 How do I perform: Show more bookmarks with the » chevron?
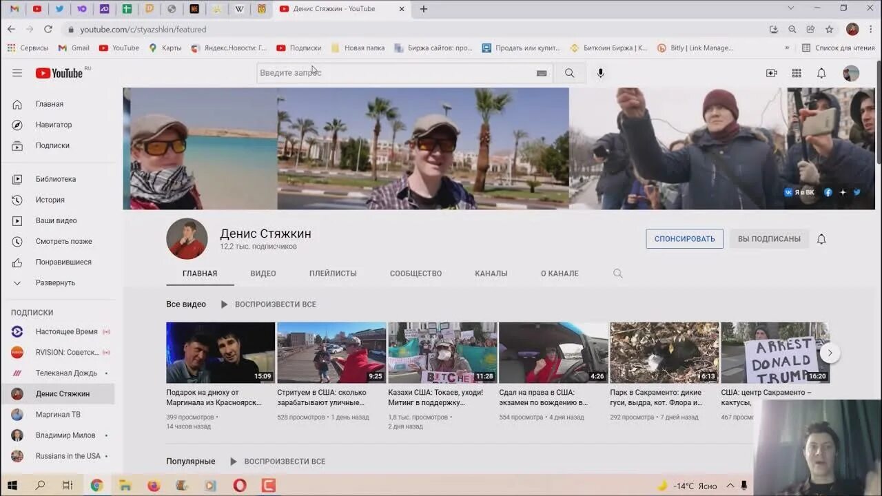787,48
